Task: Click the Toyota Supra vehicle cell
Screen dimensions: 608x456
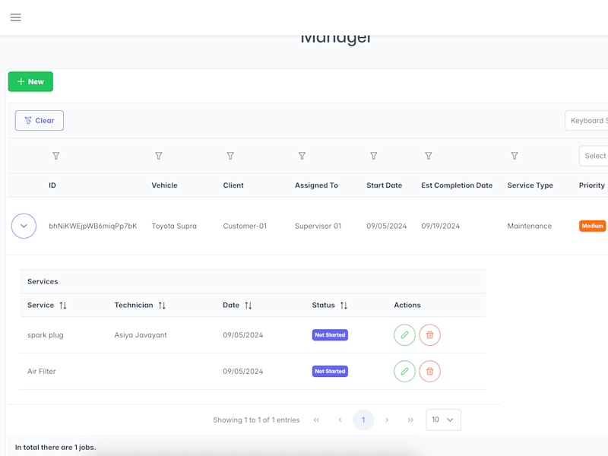Action: coord(174,226)
